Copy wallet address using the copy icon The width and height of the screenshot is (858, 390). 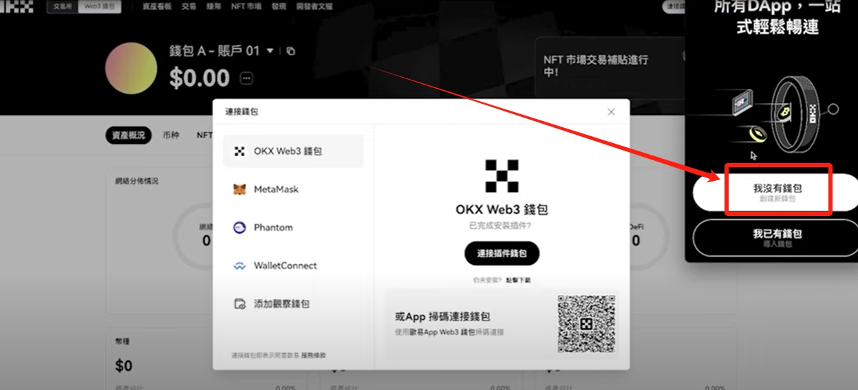(291, 51)
